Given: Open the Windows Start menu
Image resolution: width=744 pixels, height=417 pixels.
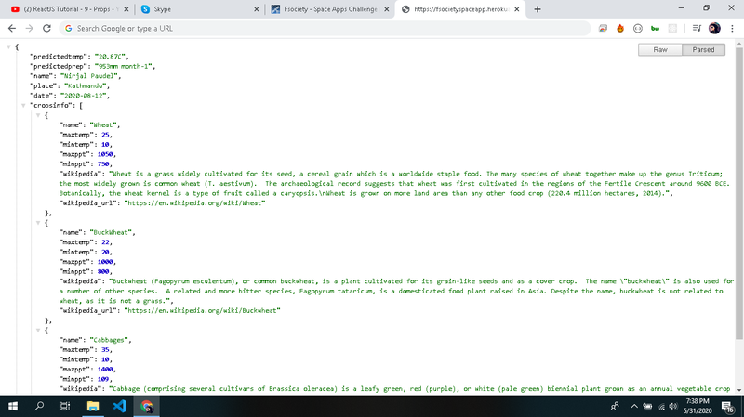Looking at the screenshot, I should point(13,406).
